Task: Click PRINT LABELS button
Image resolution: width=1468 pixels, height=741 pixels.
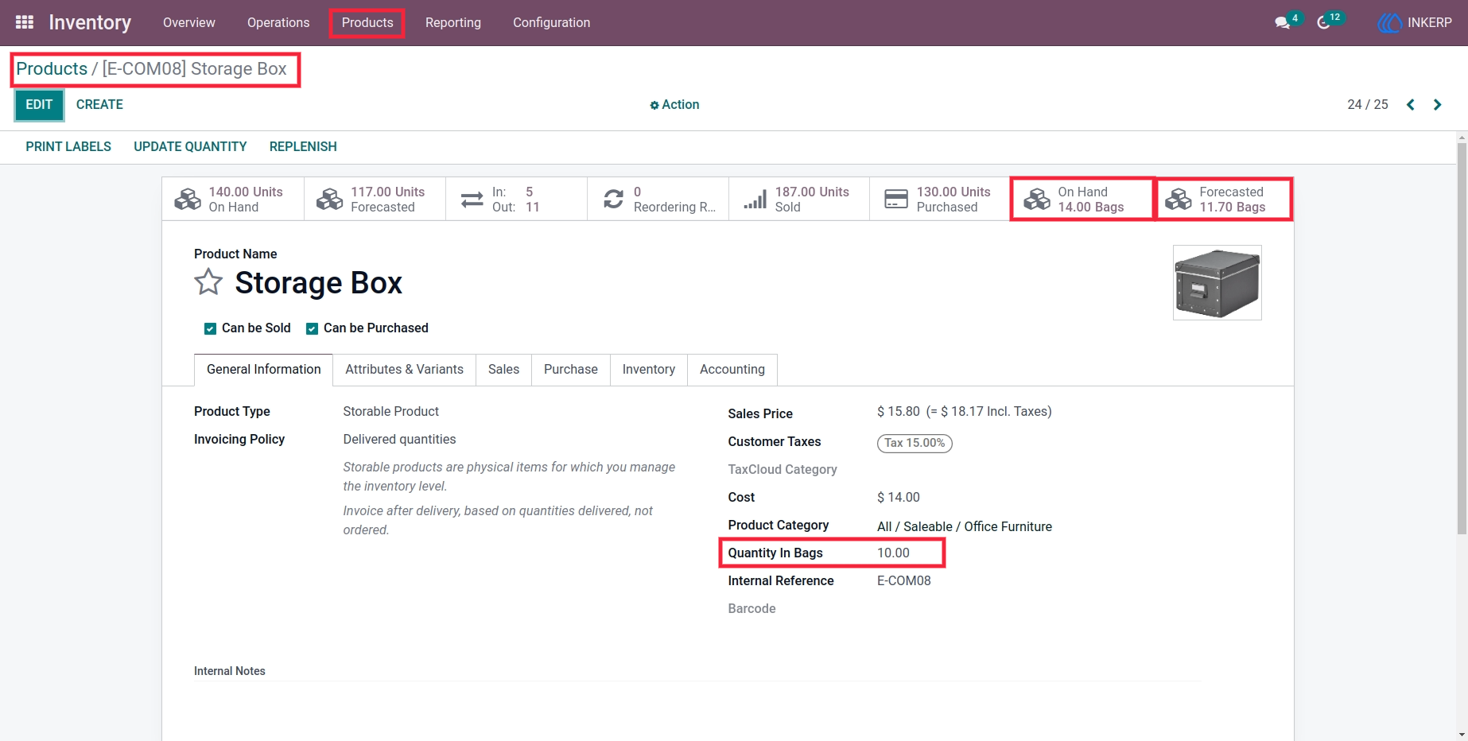Action: tap(68, 147)
